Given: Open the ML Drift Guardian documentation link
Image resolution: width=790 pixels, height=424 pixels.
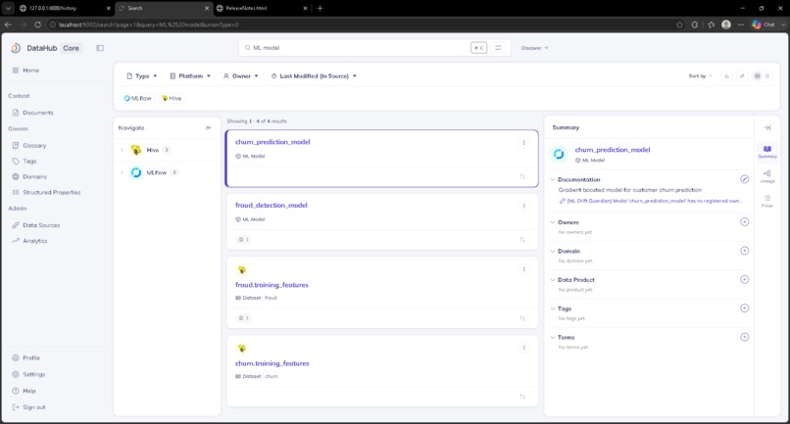Looking at the screenshot, I should [651, 201].
